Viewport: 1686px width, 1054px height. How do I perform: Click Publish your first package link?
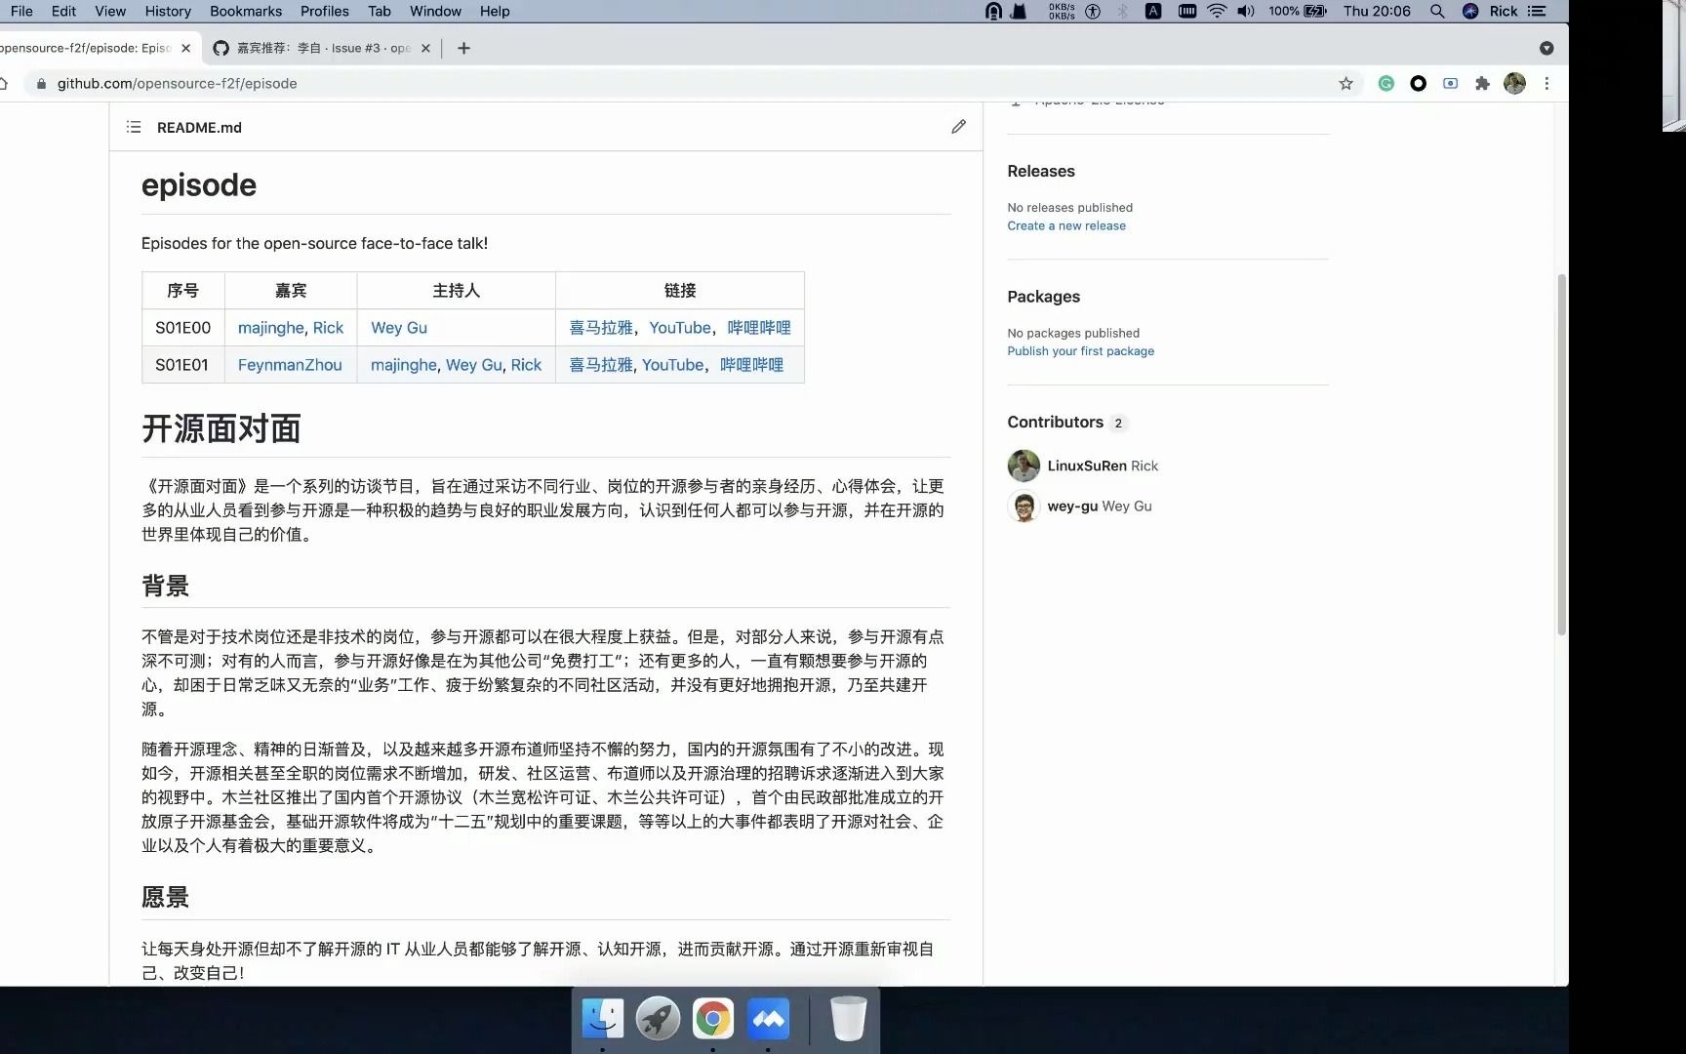[x=1080, y=351]
